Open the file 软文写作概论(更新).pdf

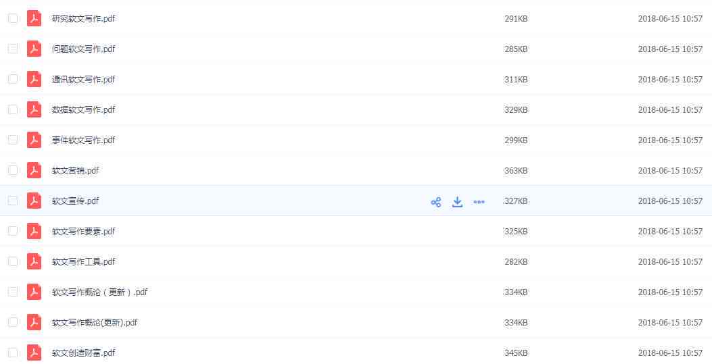pyautogui.click(x=95, y=322)
